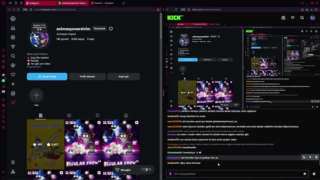Open Instagram Home from the sidebar
Image resolution: width=320 pixels, height=180 pixels.
pos(13,28)
